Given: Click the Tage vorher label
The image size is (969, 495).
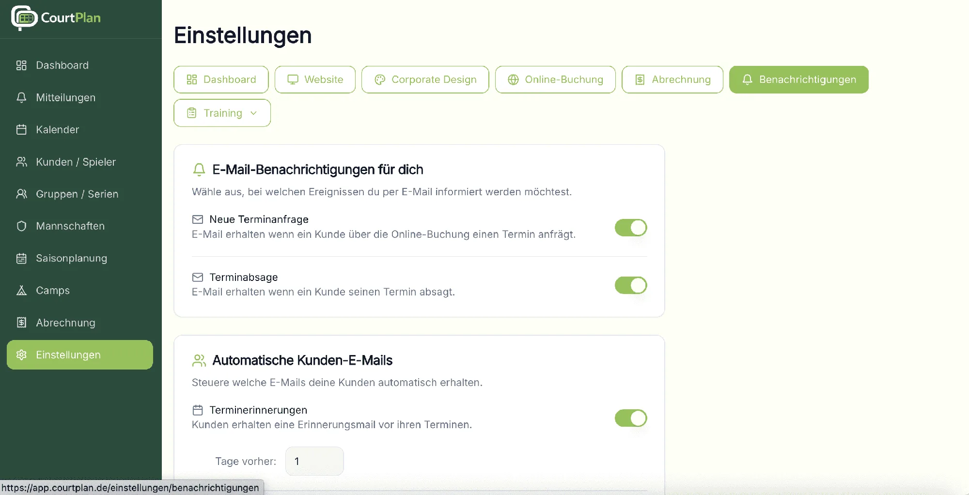Looking at the screenshot, I should [246, 461].
